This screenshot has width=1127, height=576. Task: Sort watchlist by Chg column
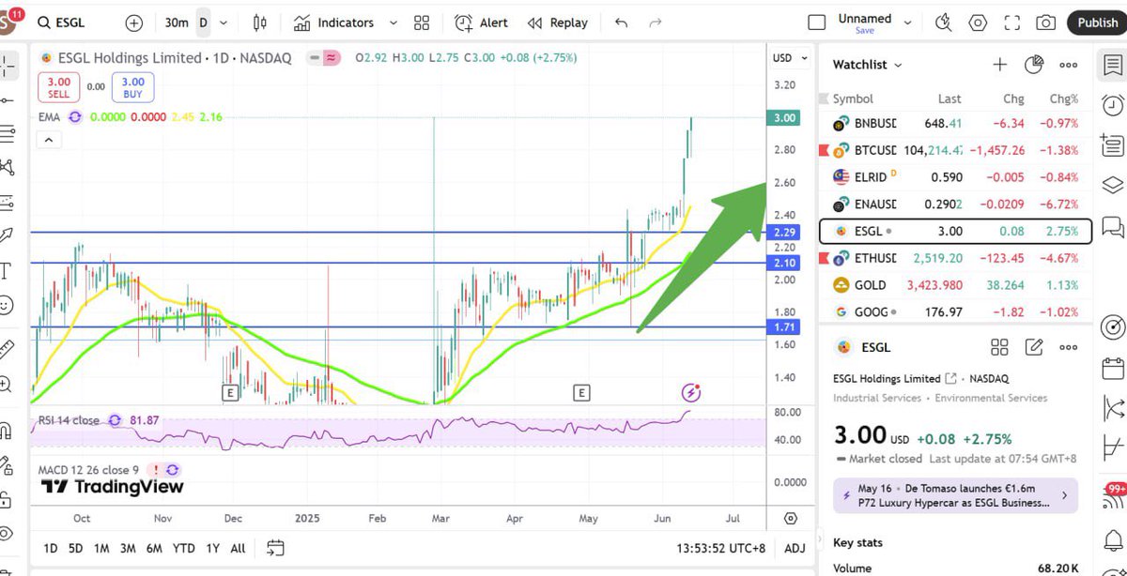1013,99
